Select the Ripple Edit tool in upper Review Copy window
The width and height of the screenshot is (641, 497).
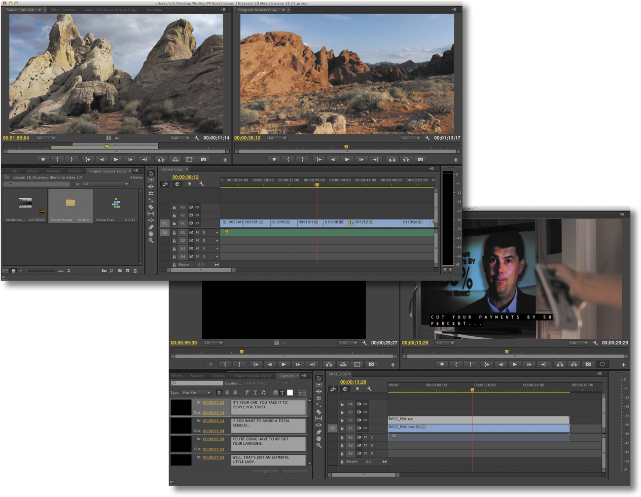tap(151, 187)
